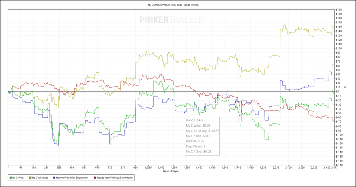Screen dimensions: 356x187
Task: Click 'My C All-In Adj: $148.57' tooltip line
Action: click(202, 131)
